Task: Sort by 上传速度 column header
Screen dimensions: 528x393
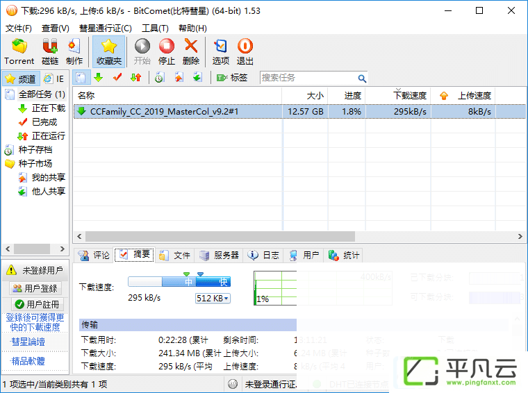Action: click(x=463, y=96)
